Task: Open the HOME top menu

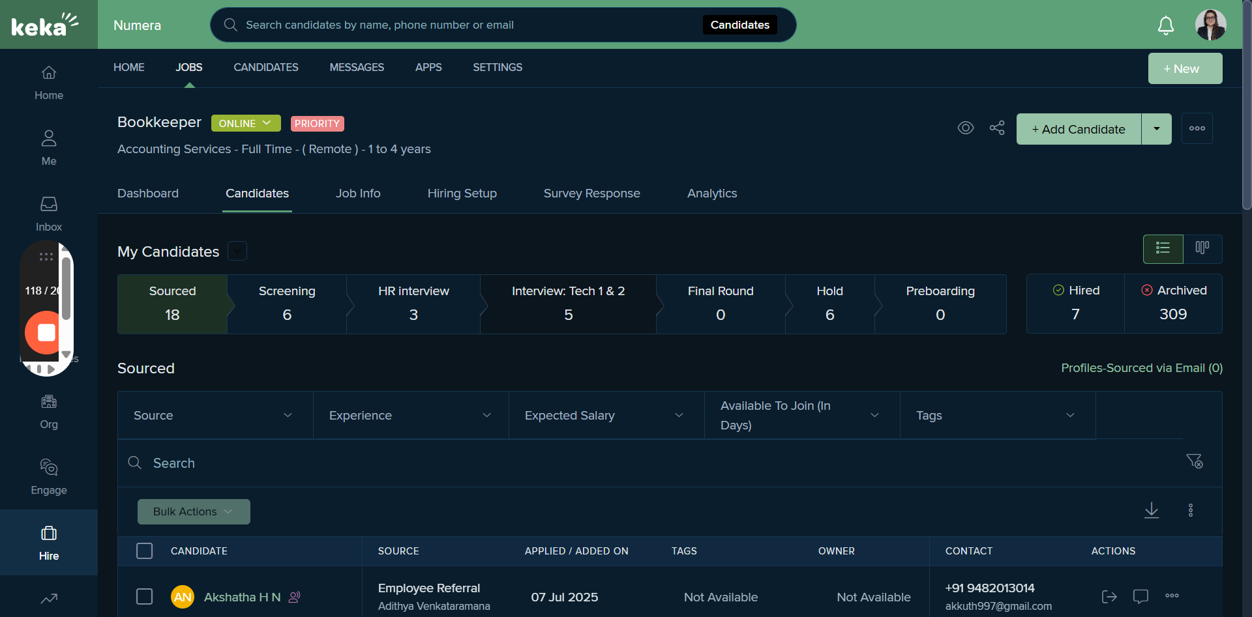Action: pyautogui.click(x=129, y=67)
